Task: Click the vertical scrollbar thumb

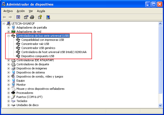Action: [x=160, y=60]
